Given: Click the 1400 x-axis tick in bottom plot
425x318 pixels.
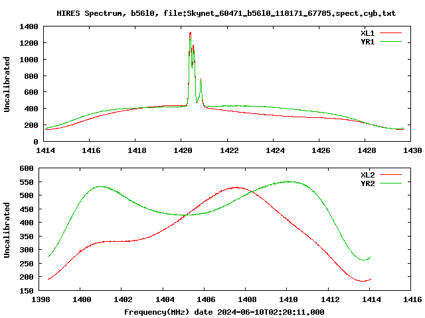Looking at the screenshot, I should click(x=82, y=299).
